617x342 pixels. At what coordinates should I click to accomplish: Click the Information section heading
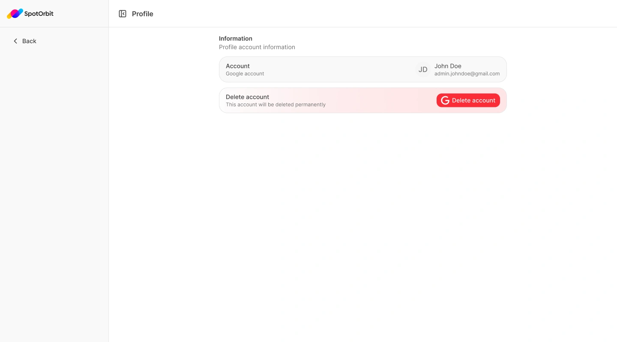coord(236,38)
